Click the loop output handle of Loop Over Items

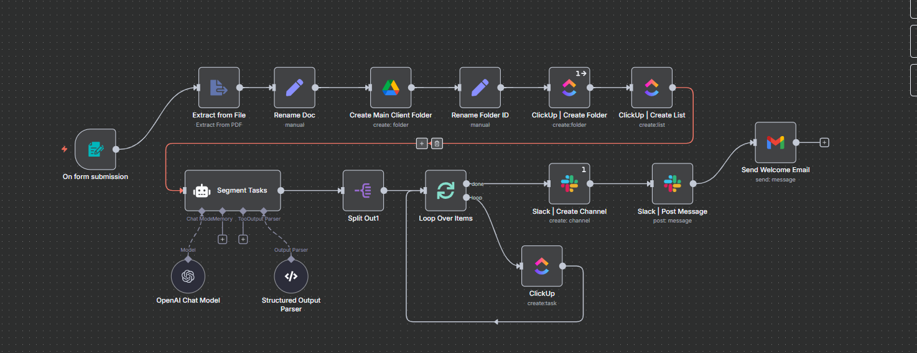467,198
